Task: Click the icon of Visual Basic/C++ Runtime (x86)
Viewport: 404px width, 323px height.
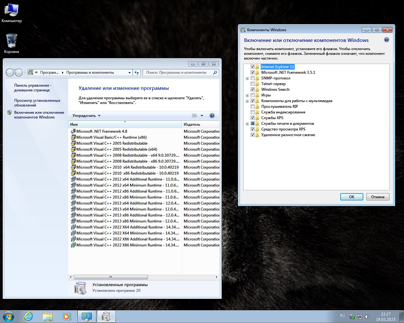Action: tap(73, 137)
